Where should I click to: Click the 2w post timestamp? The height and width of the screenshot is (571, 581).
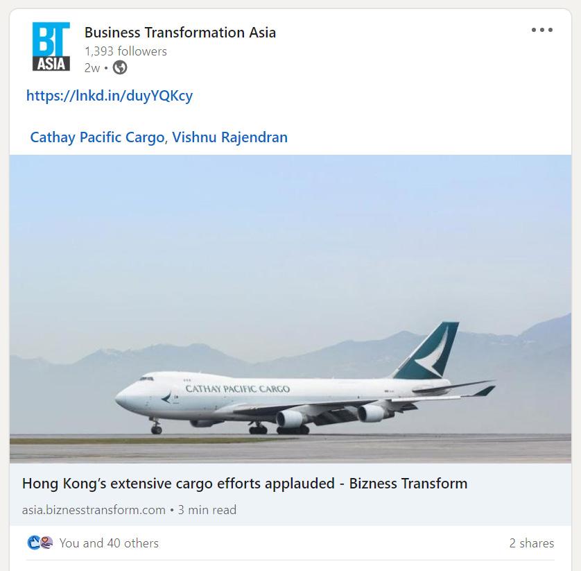coord(92,68)
